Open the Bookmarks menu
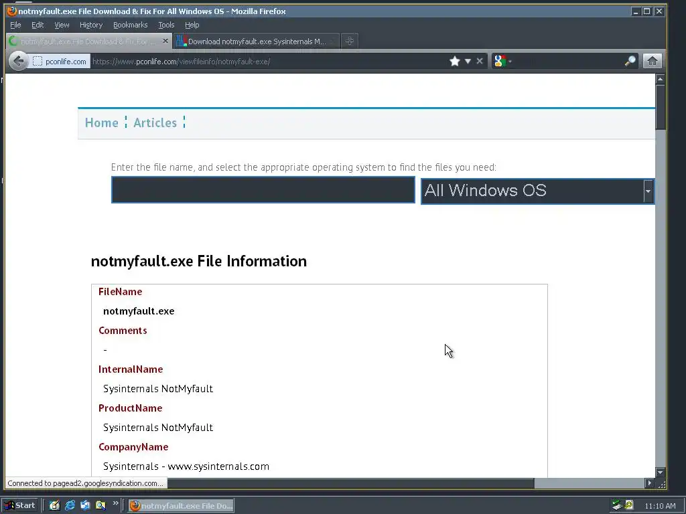Image resolution: width=686 pixels, height=514 pixels. pos(131,25)
